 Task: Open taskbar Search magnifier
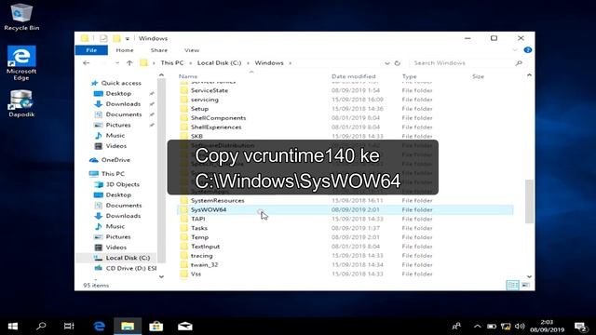coord(41,327)
